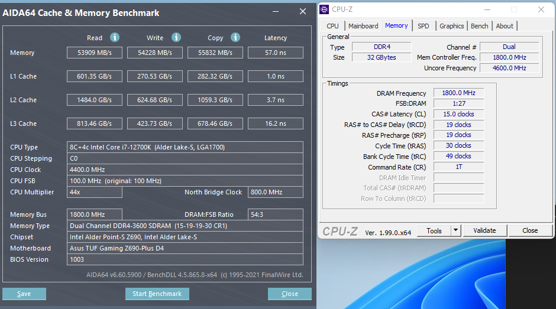Click the Copy column info icon

[235, 37]
